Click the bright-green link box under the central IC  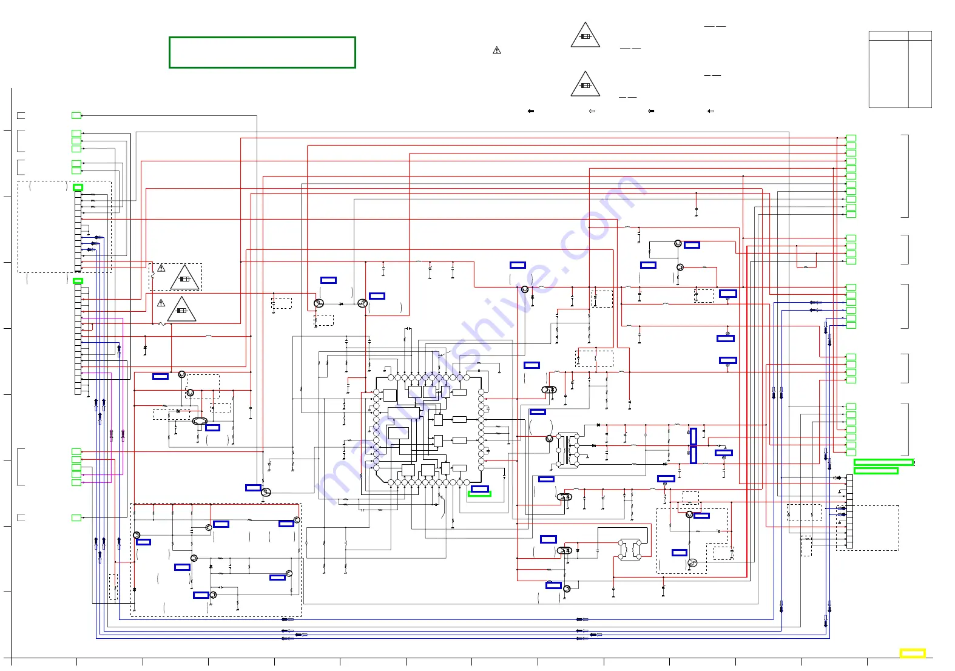tap(479, 494)
